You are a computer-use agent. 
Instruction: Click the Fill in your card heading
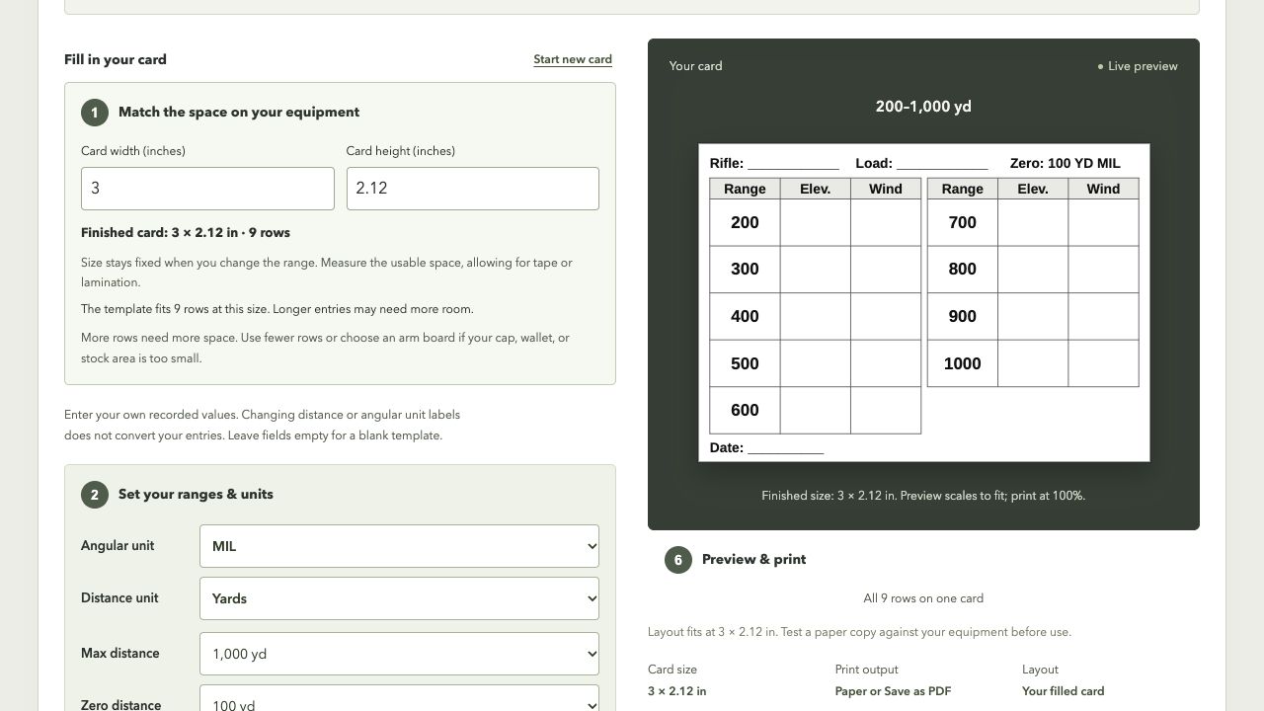pos(116,59)
